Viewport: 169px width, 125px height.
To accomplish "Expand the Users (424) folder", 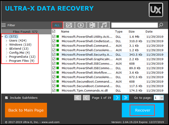I will tap(6, 41).
